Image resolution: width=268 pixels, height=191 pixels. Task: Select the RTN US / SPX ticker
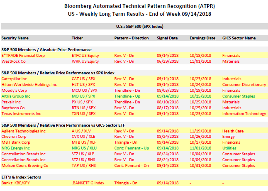point(83,108)
